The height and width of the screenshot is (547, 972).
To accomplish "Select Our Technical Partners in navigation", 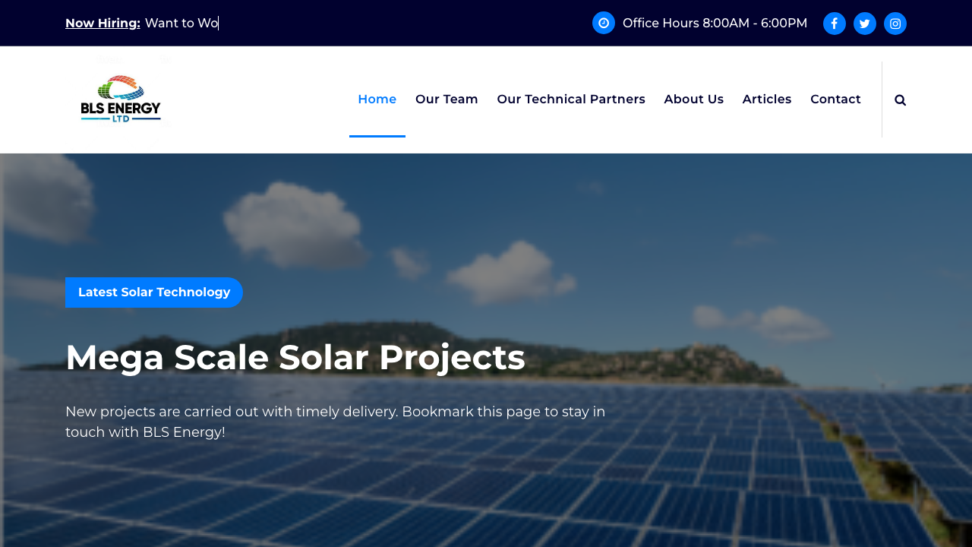I will [x=571, y=99].
